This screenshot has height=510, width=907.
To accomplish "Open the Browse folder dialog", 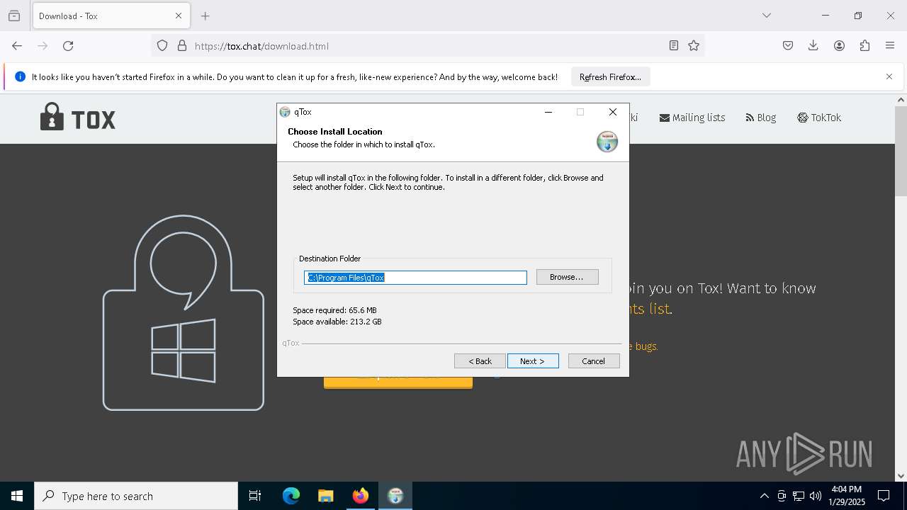I will click(567, 277).
